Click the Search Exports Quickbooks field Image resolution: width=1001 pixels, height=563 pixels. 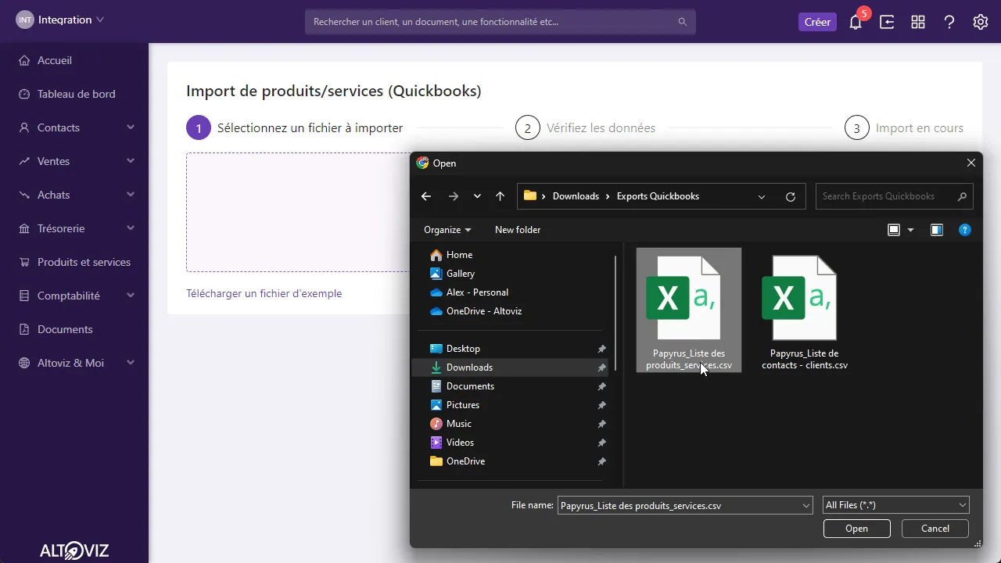[x=894, y=196]
